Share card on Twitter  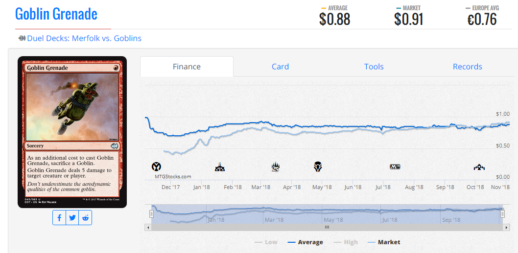[72, 218]
